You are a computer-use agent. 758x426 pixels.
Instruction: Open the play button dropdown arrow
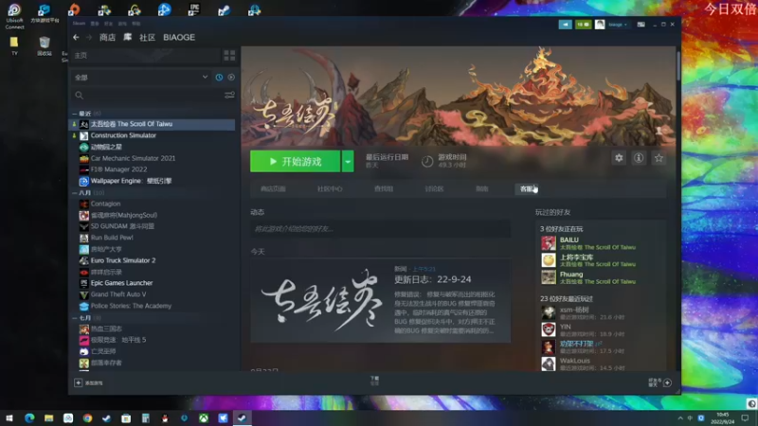pyautogui.click(x=348, y=161)
